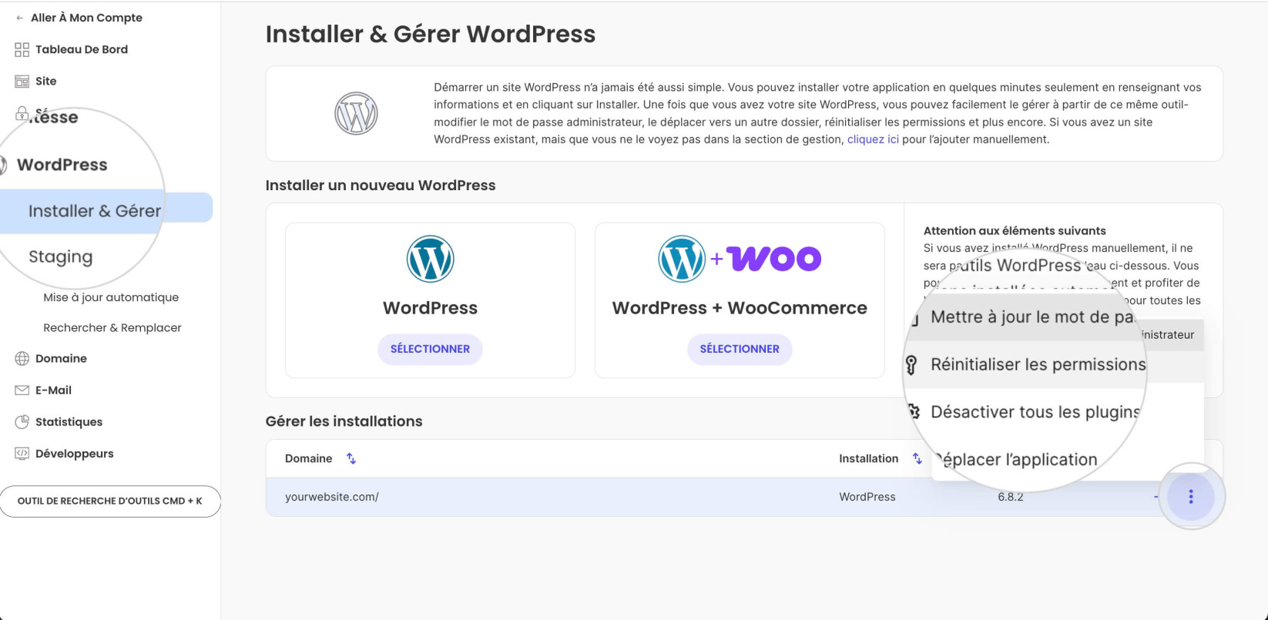Click the E-Mail envelope icon
The height and width of the screenshot is (620, 1268).
22,390
